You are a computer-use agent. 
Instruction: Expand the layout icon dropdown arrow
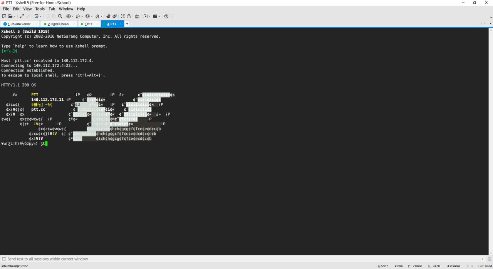(159, 16)
